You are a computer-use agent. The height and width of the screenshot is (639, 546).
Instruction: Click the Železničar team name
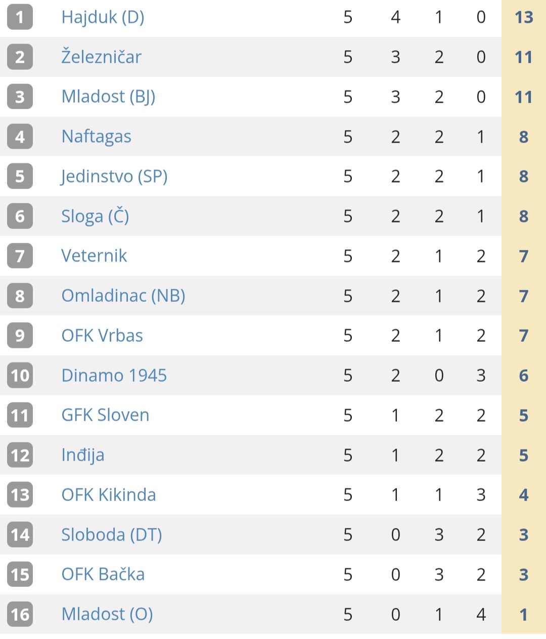(101, 57)
